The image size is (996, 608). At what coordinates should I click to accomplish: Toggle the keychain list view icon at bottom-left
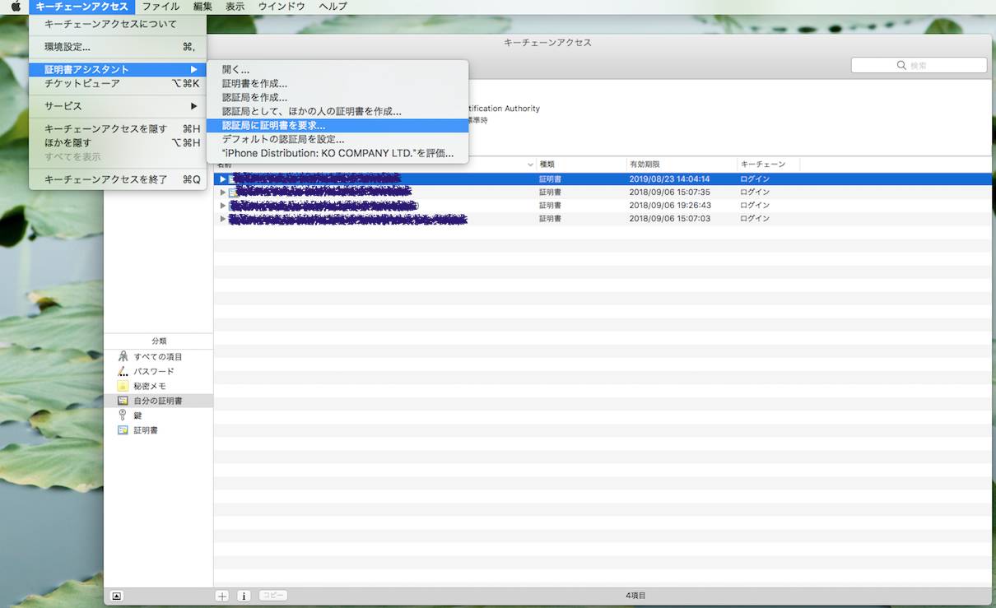[x=117, y=596]
